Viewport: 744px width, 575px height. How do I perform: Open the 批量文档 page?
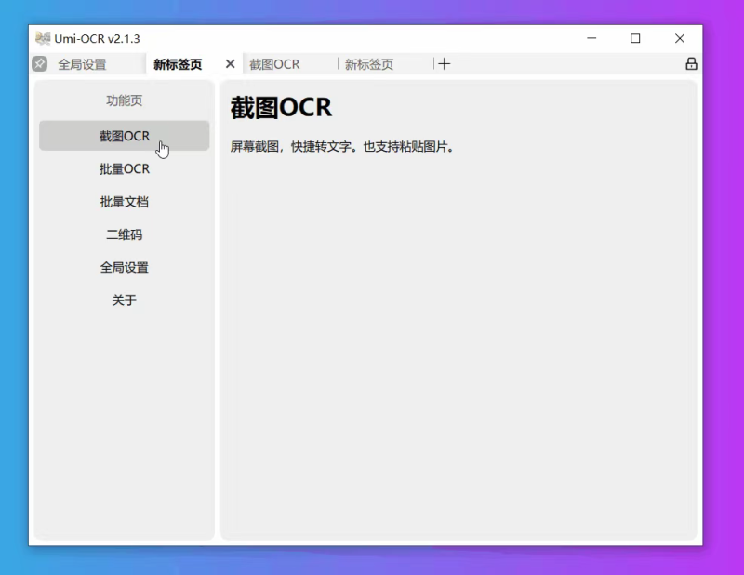pyautogui.click(x=124, y=201)
